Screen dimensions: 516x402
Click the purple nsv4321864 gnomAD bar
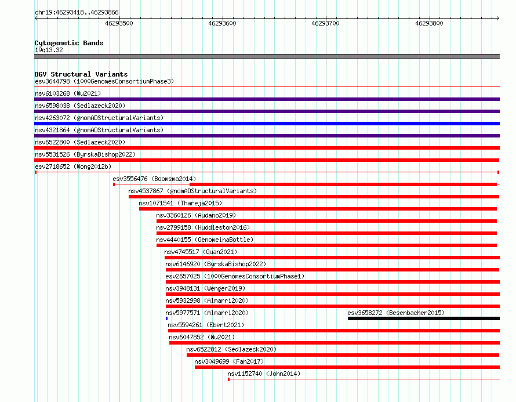click(267, 136)
